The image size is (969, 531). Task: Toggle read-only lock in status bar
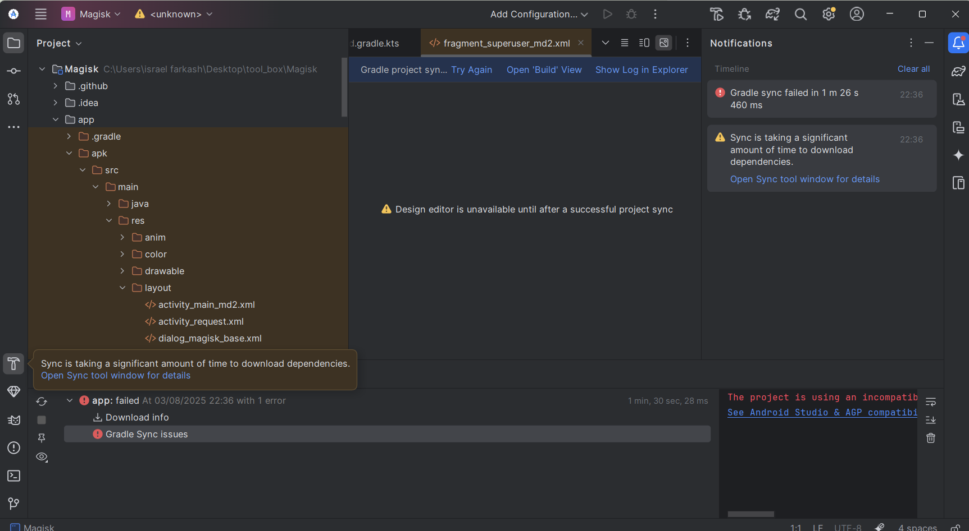coord(956,527)
